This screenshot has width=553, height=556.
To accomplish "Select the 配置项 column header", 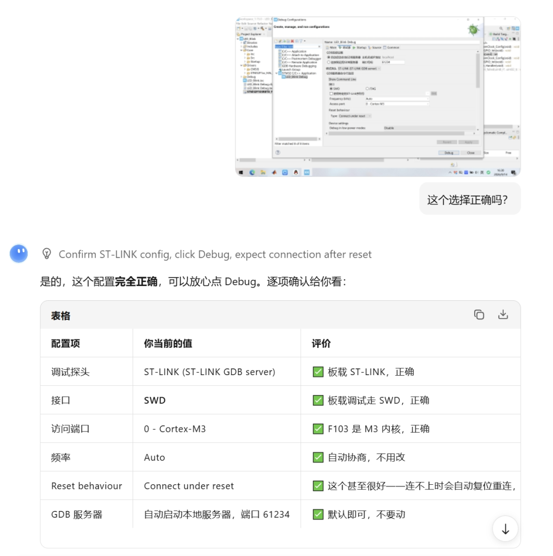I will tap(66, 343).
